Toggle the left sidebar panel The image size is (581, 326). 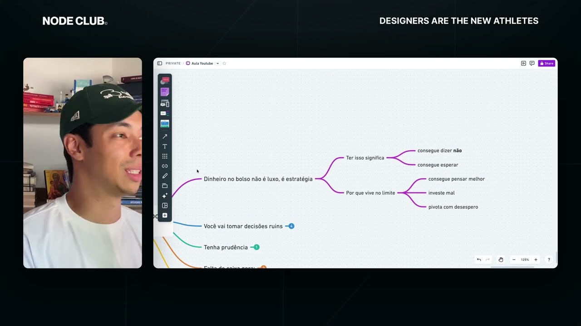159,63
